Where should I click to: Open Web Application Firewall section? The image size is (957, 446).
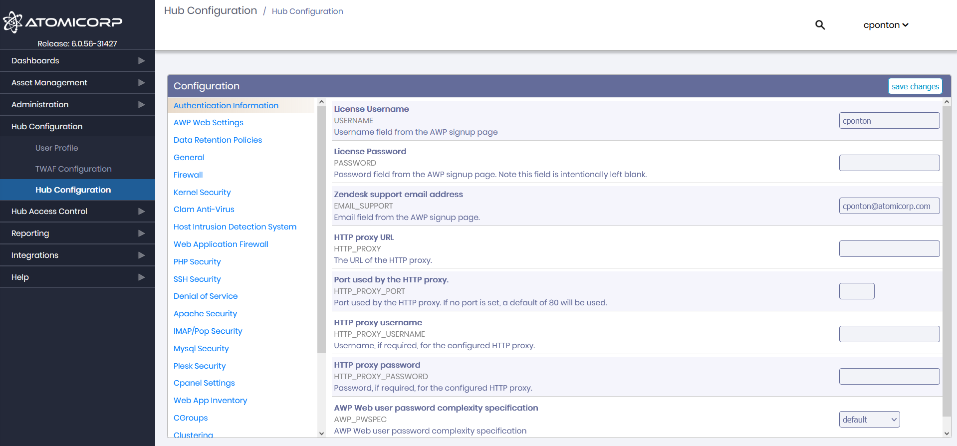click(x=221, y=244)
